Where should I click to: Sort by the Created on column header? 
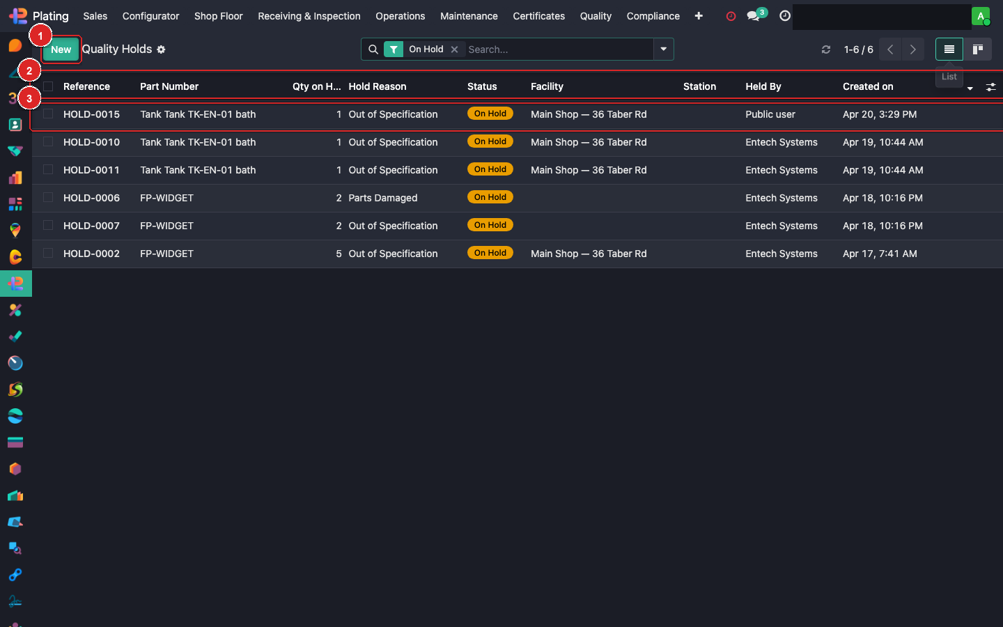click(x=868, y=86)
